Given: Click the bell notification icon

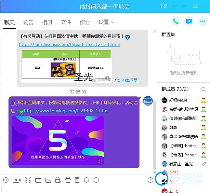Looking at the screenshot, I should point(86,180).
